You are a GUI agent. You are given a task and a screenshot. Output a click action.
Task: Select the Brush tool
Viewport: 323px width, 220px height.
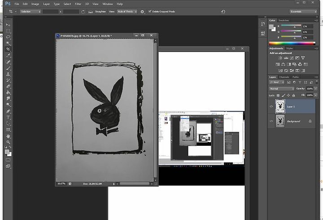pos(8,68)
